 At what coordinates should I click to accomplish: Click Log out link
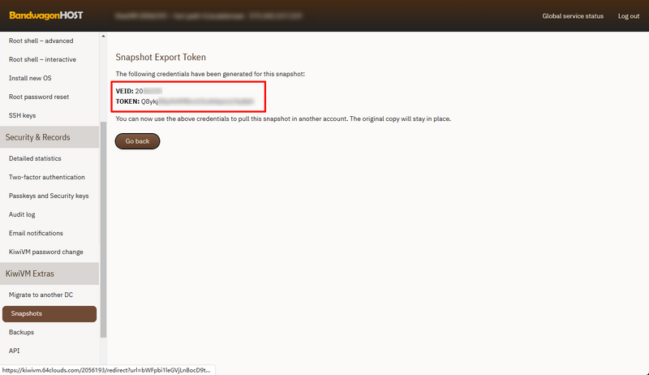click(628, 16)
